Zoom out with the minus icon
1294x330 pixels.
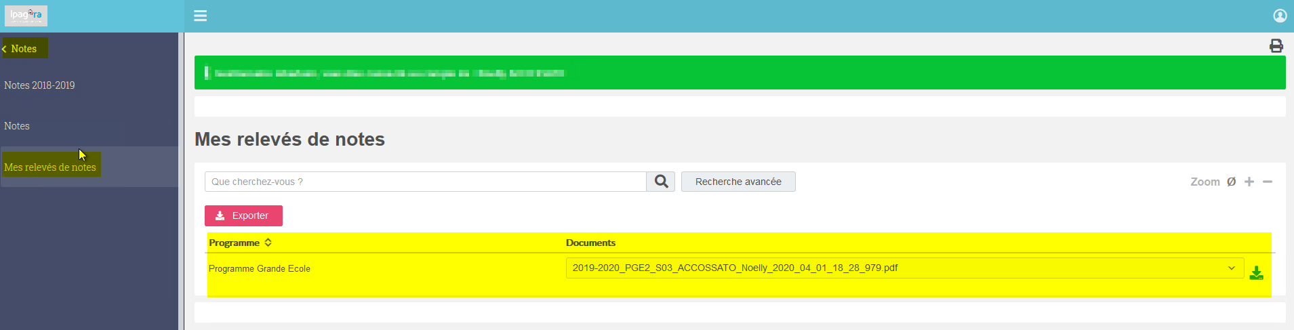point(1268,182)
